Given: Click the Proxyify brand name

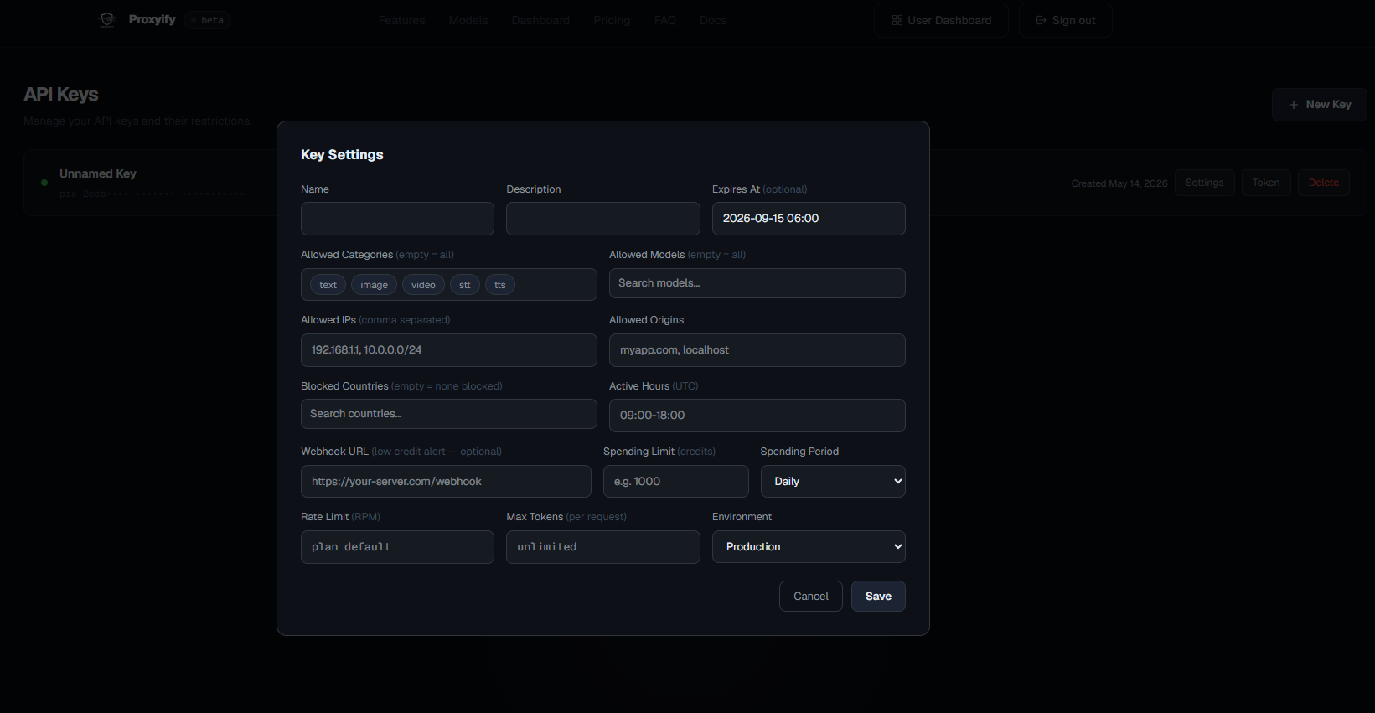Looking at the screenshot, I should 152,19.
